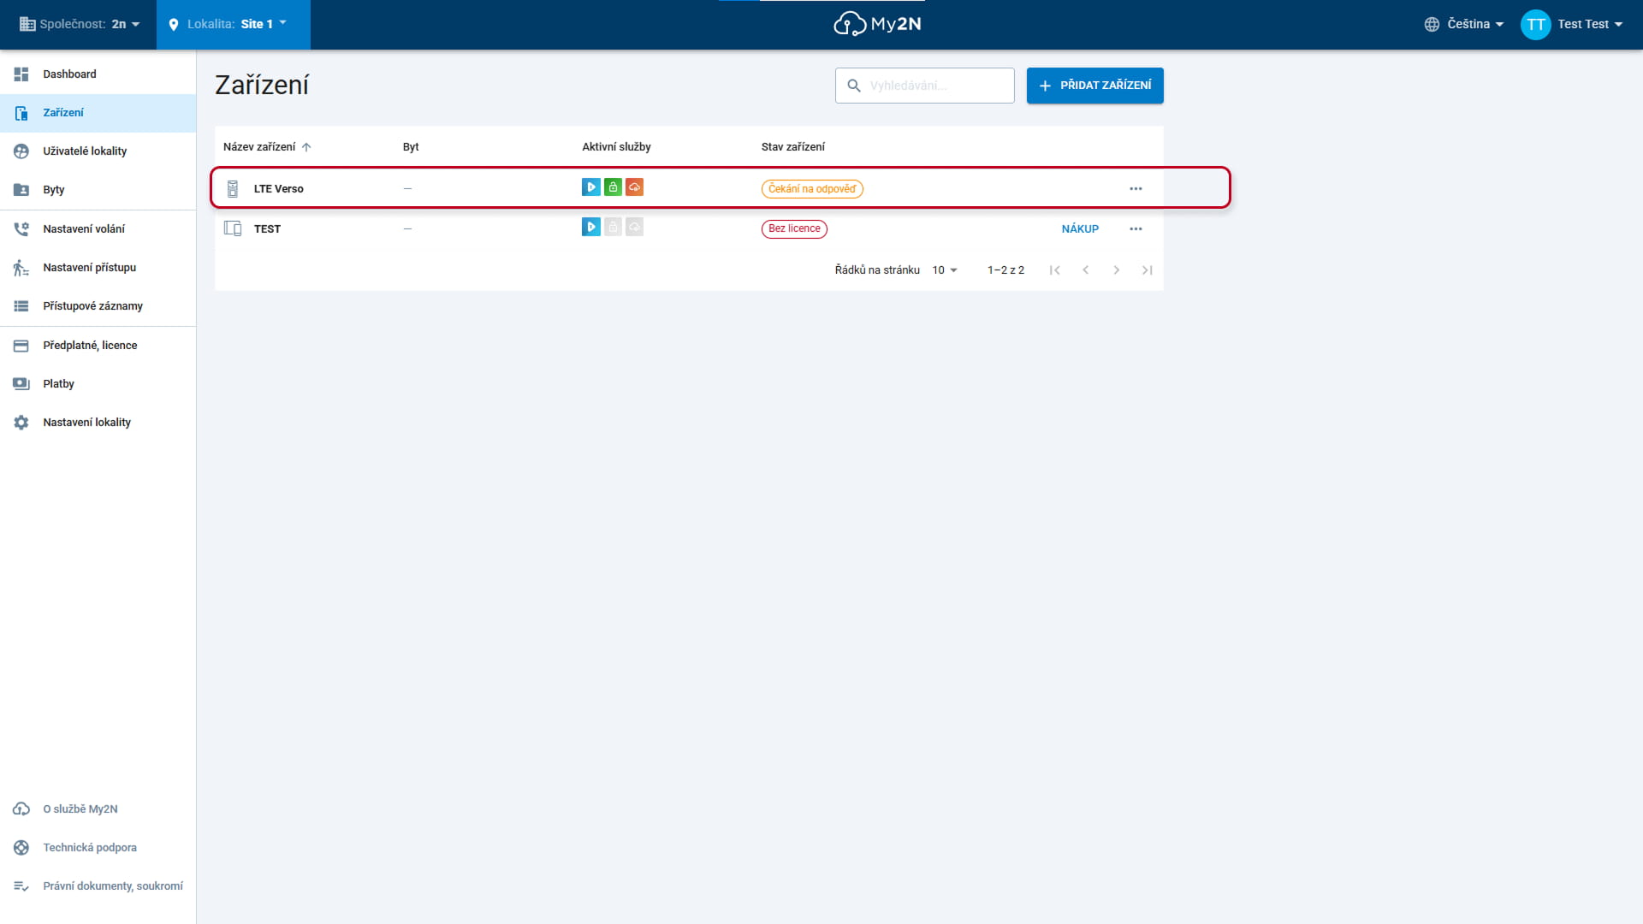Change rows per page dropdown value 10
Viewport: 1643px width, 924px height.
tap(945, 270)
